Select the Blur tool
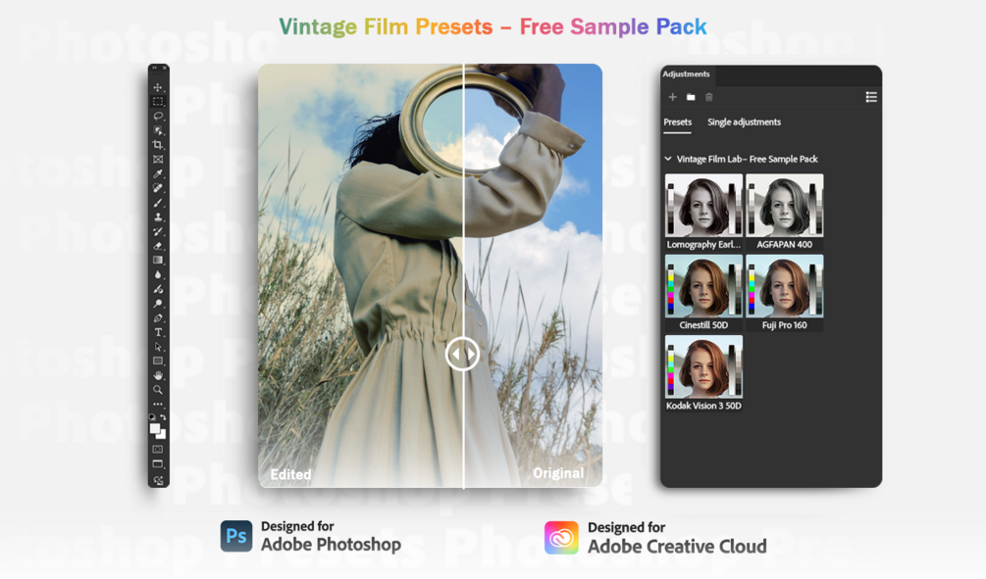This screenshot has width=986, height=579. pos(158,274)
